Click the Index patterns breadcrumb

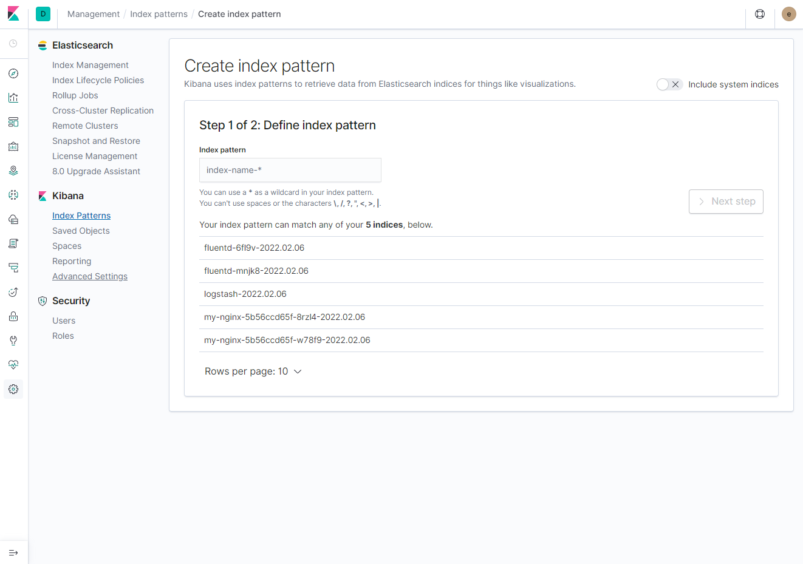[x=159, y=14]
